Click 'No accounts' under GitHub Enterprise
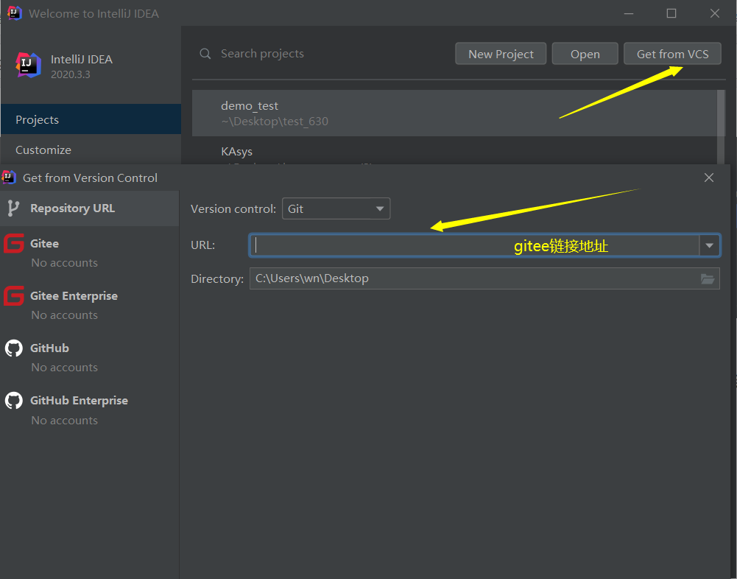This screenshot has width=737, height=579. [x=64, y=420]
